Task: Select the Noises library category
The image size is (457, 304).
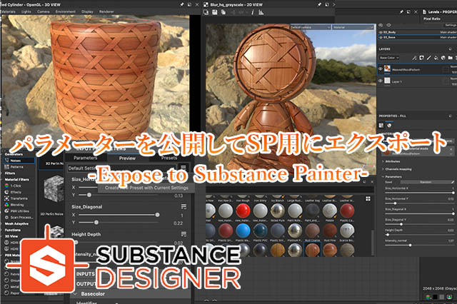Action: (x=19, y=161)
